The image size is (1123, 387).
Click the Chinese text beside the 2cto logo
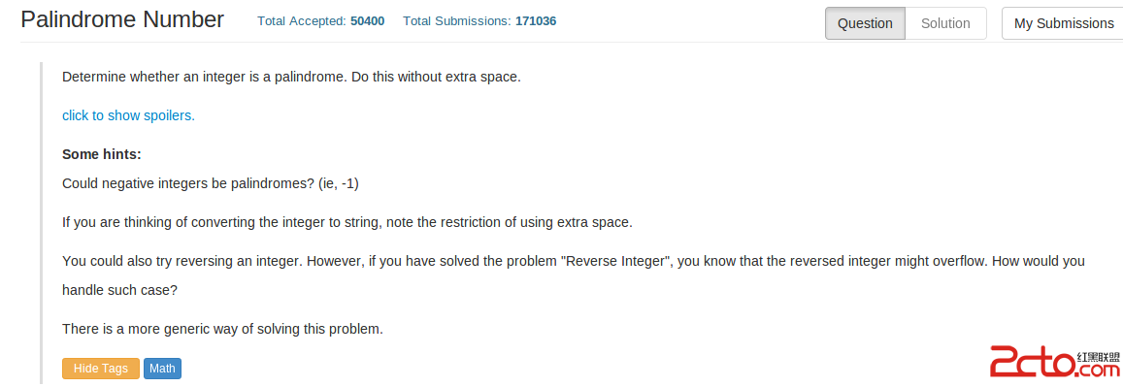(x=1098, y=356)
